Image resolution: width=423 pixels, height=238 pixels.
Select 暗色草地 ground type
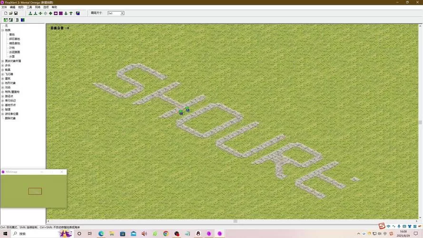tap(15, 43)
